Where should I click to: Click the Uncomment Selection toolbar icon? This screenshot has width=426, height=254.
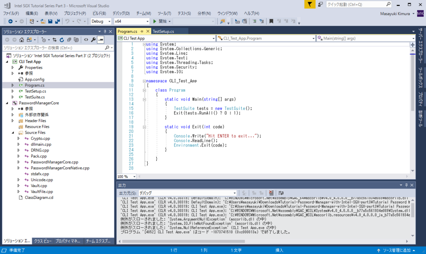coord(262,21)
